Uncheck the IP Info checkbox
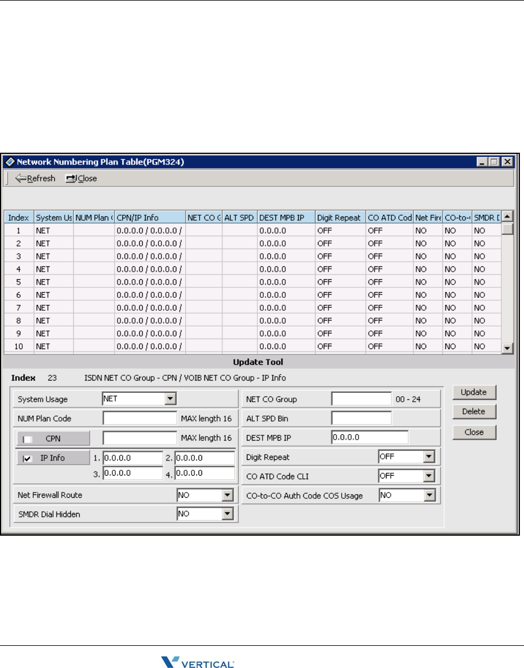 pyautogui.click(x=27, y=459)
